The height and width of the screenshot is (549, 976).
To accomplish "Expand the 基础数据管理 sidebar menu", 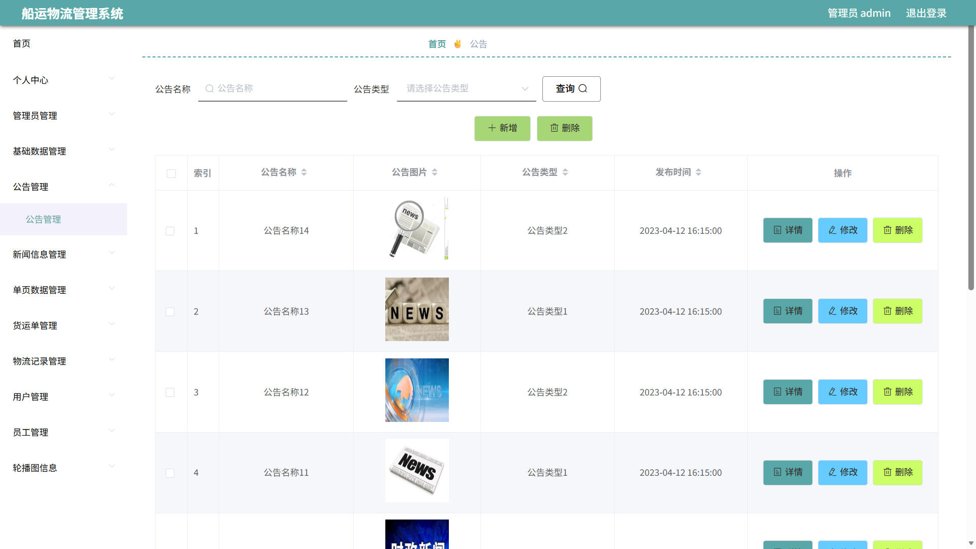I will tap(64, 151).
